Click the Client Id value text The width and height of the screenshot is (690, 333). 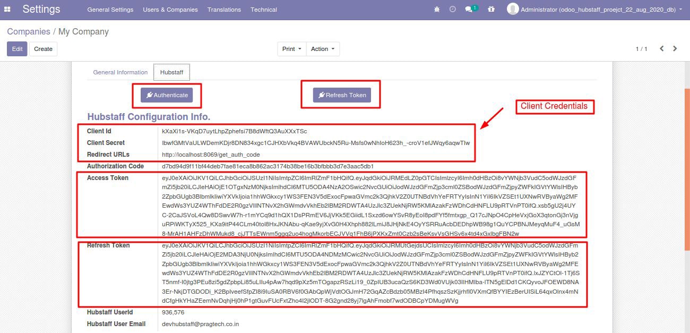235,131
